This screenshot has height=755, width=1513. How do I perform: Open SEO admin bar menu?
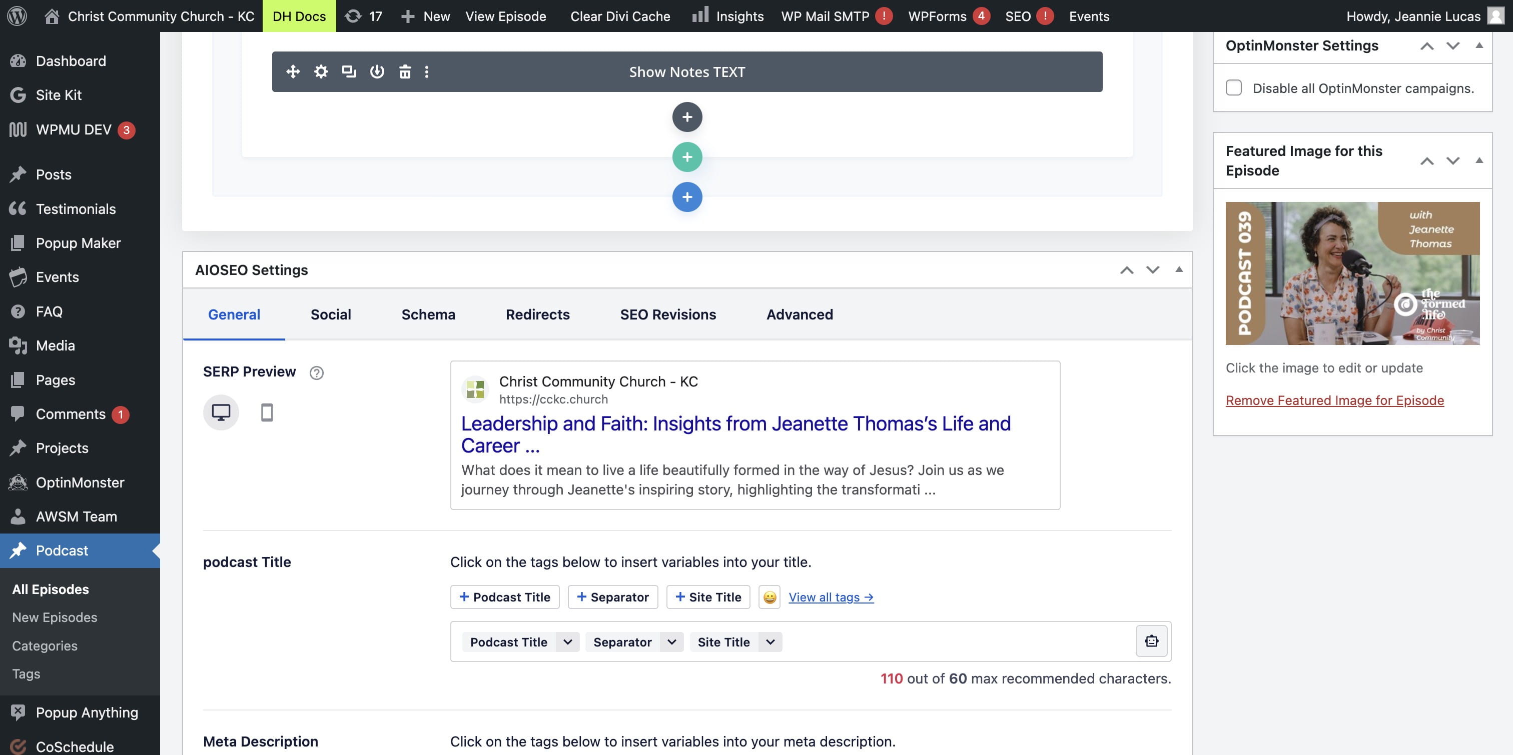click(1029, 16)
